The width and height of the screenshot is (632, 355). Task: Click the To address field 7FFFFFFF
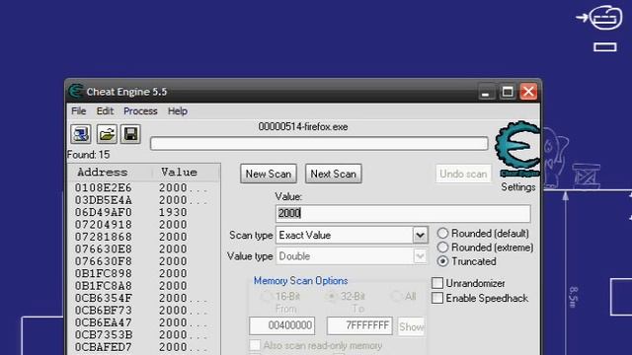pyautogui.click(x=359, y=325)
